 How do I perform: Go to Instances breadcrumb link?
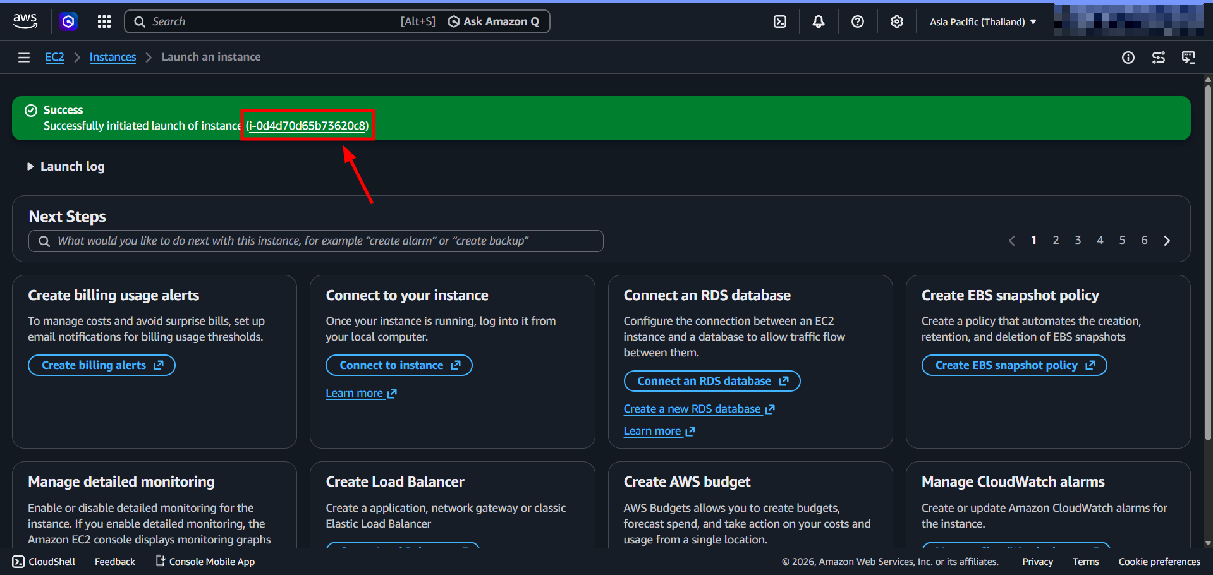click(113, 57)
